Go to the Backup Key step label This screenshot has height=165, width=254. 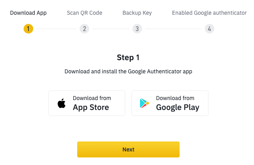pyautogui.click(x=137, y=13)
